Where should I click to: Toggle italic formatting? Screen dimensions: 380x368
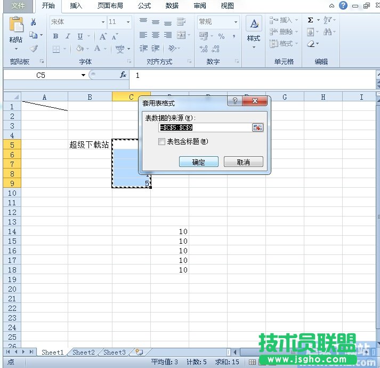coord(68,36)
